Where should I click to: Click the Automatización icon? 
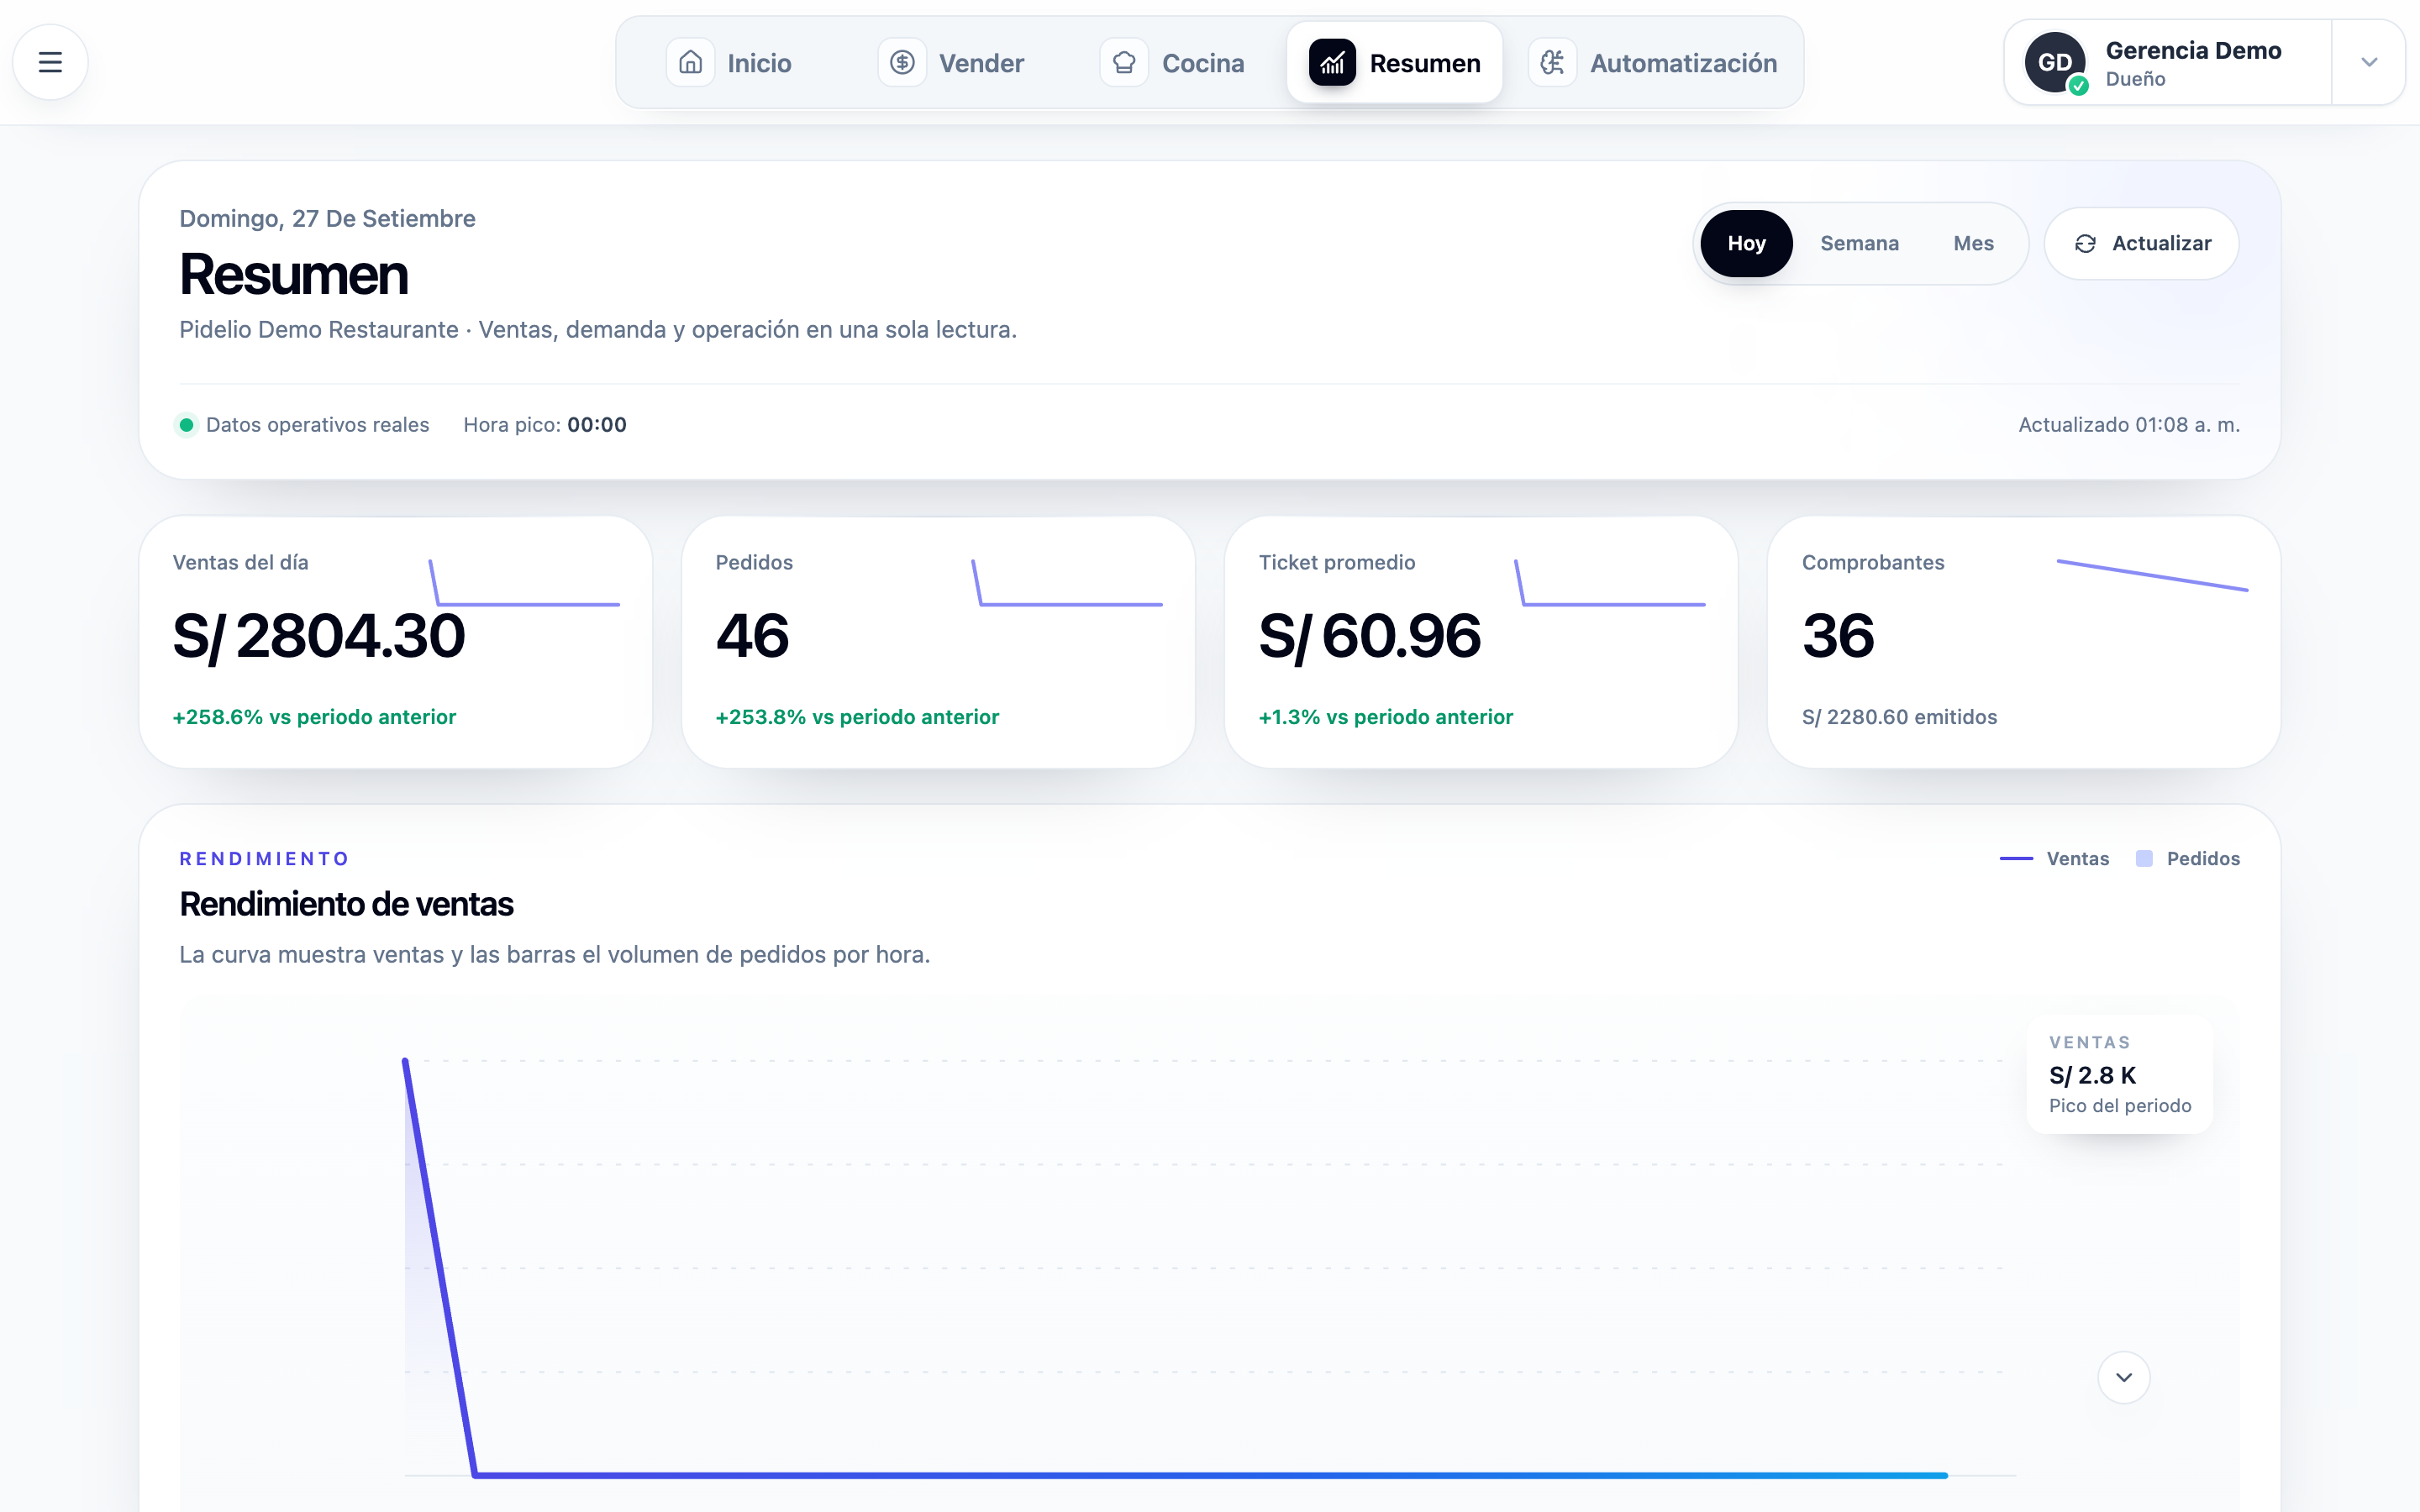(x=1552, y=63)
